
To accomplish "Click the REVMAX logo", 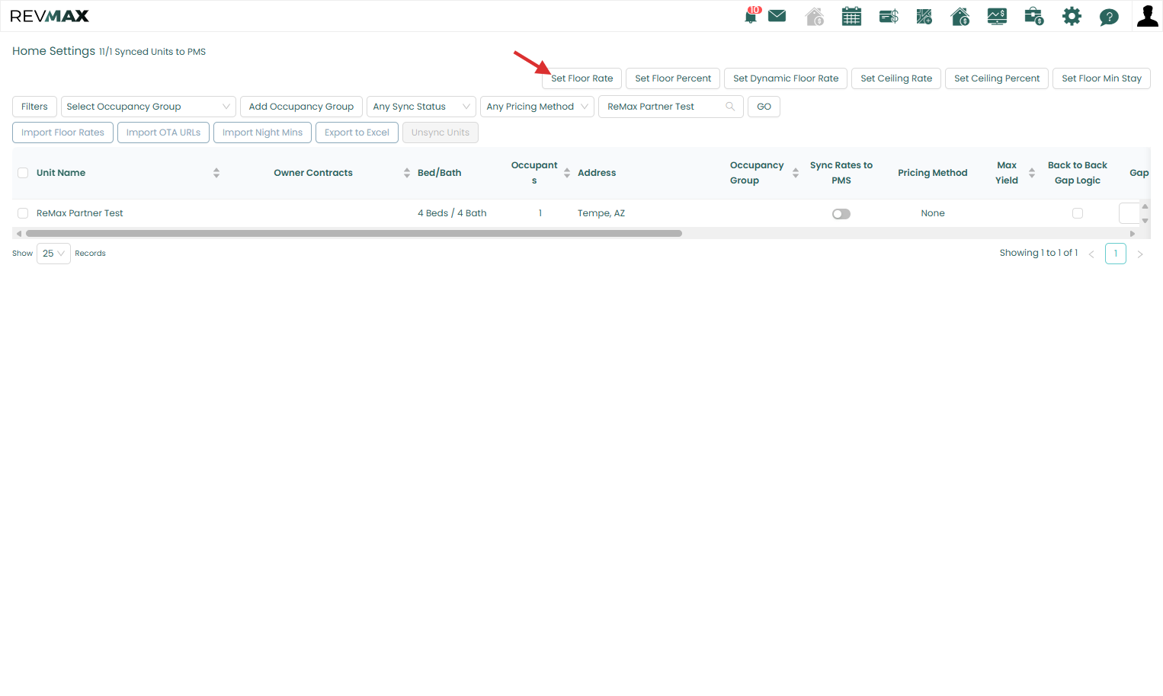I will click(x=50, y=16).
